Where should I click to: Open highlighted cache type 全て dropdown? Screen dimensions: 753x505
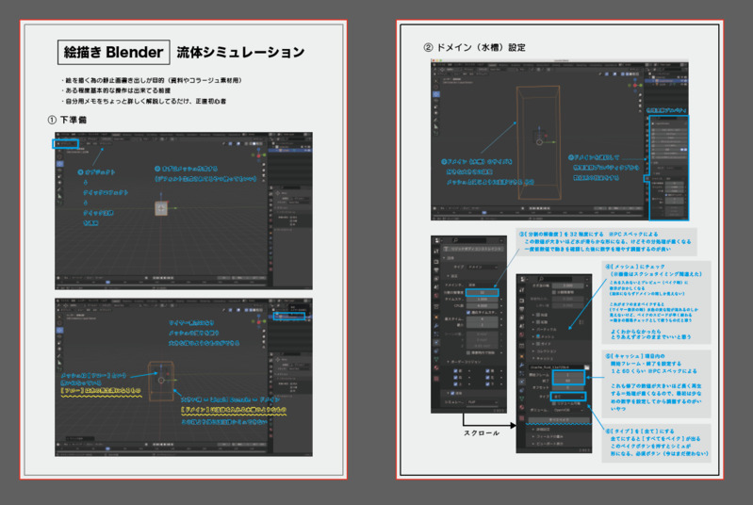point(568,397)
